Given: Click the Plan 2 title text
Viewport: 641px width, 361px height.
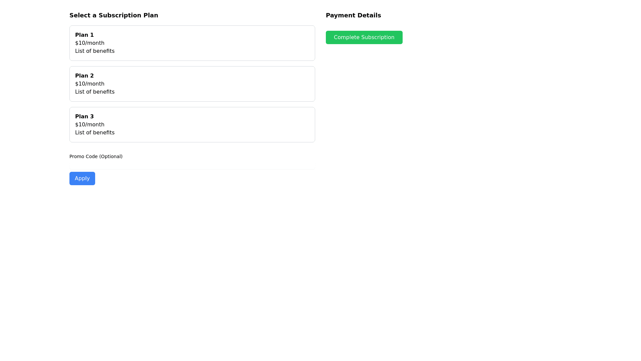Looking at the screenshot, I should pos(84,76).
